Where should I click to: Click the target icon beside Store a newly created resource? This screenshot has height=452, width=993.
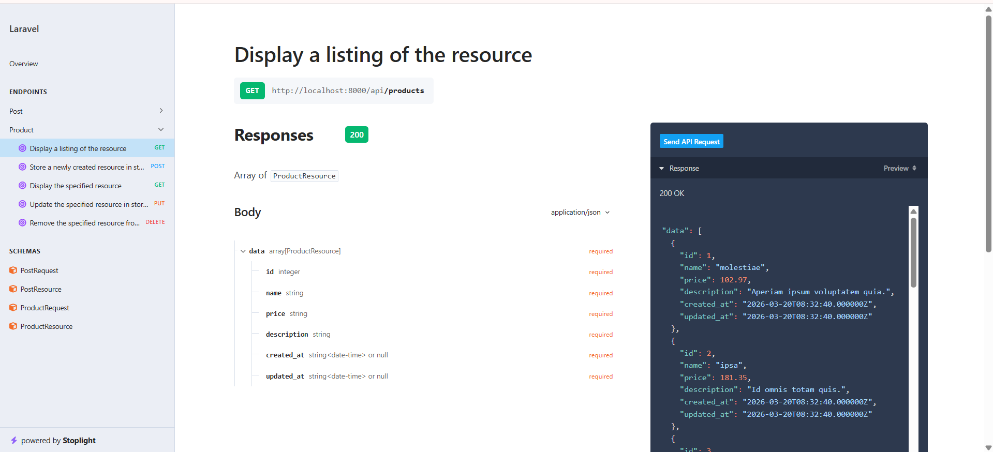22,167
